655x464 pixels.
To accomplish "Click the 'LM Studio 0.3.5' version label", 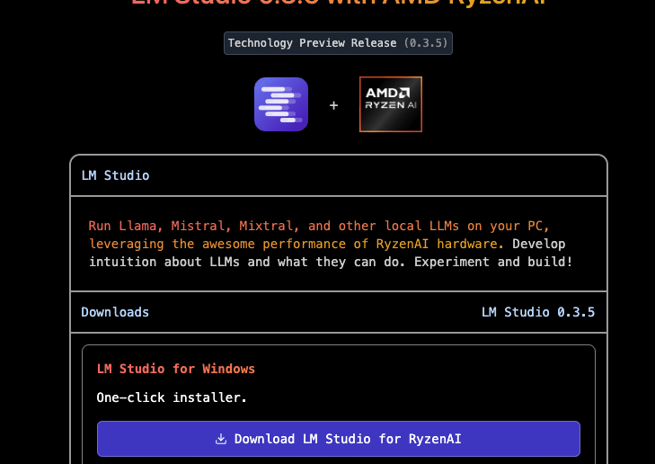I will pyautogui.click(x=538, y=312).
